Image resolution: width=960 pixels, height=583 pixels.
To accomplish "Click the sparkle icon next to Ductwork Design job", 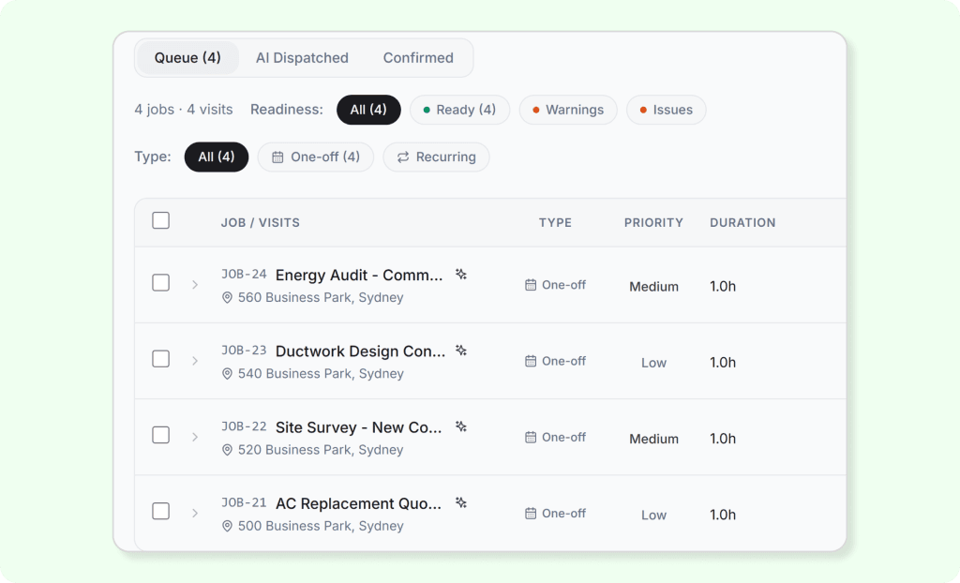I will 460,351.
